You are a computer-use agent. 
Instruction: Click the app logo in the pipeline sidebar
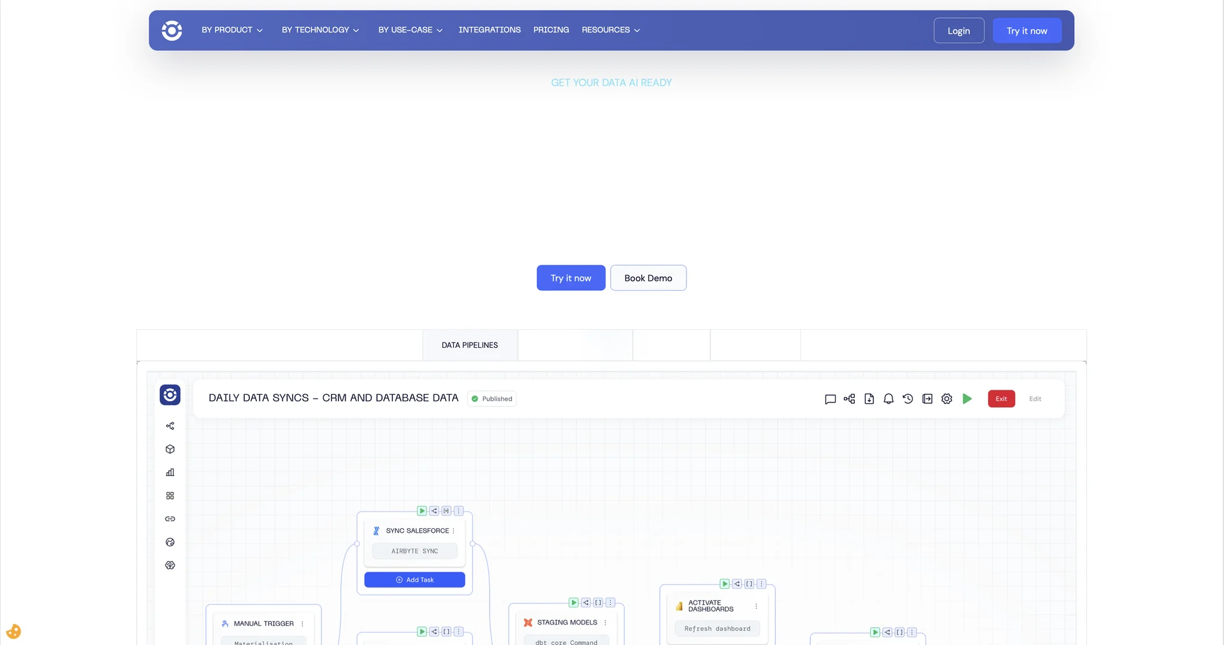(x=170, y=395)
